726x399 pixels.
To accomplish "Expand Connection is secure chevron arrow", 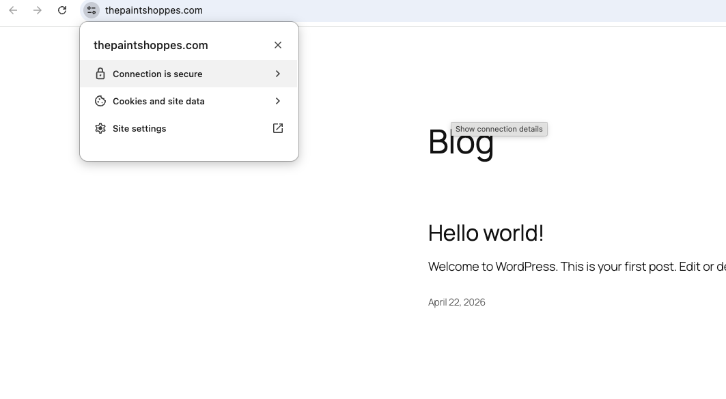I will [x=278, y=74].
